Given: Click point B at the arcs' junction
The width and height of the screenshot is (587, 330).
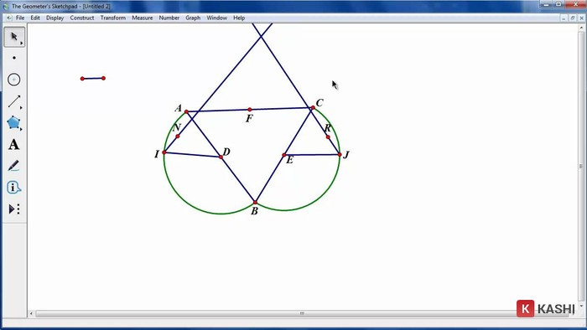Looking at the screenshot, I should coord(255,203).
